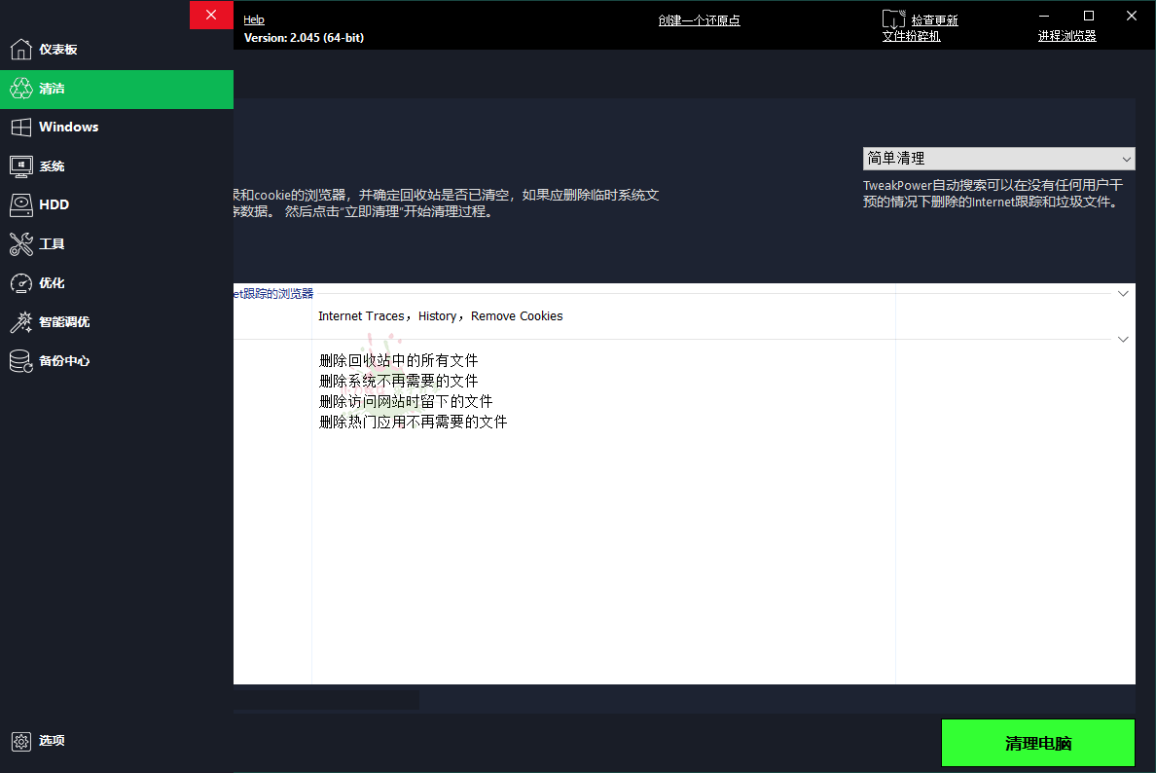The image size is (1156, 773).
Task: Select the 工具 tools wrench icon
Action: point(21,243)
